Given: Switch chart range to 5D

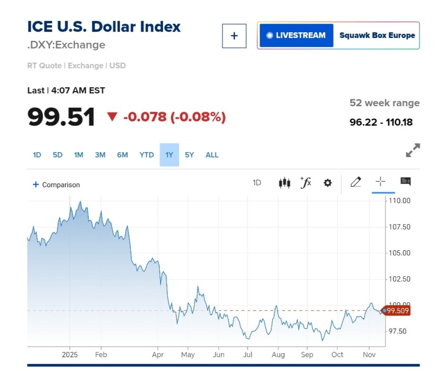Looking at the screenshot, I should [58, 155].
